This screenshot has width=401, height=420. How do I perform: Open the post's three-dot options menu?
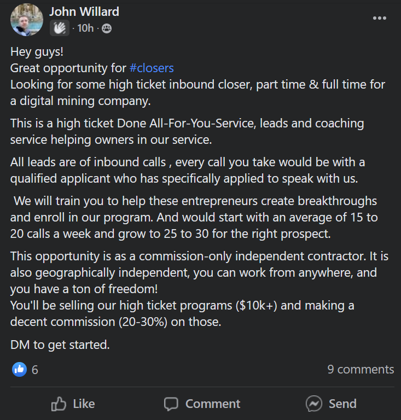tap(379, 18)
